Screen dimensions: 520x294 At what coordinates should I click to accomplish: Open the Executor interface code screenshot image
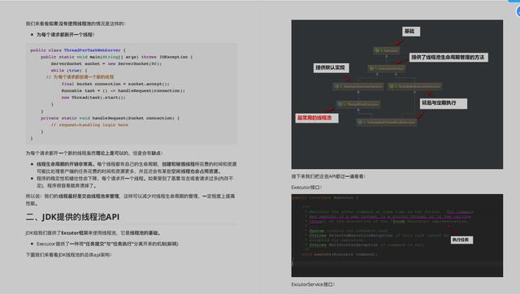pyautogui.click(x=397, y=236)
